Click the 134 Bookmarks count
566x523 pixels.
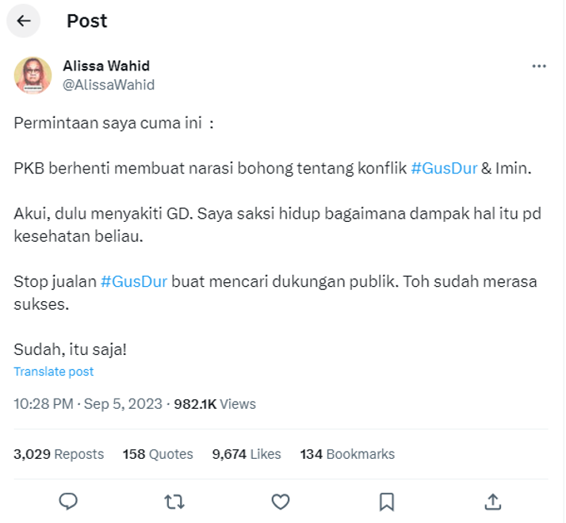coord(347,454)
